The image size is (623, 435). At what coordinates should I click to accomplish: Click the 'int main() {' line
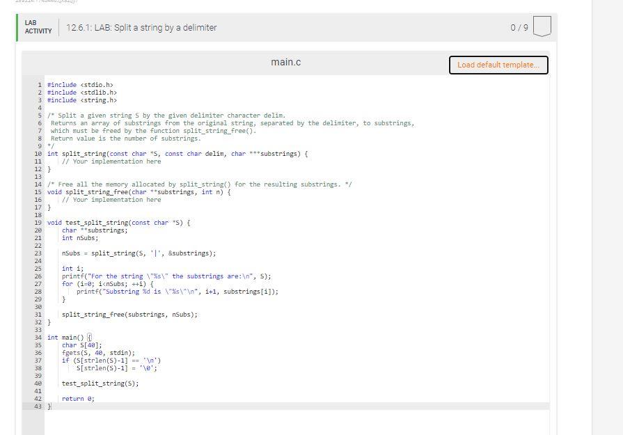click(x=69, y=338)
